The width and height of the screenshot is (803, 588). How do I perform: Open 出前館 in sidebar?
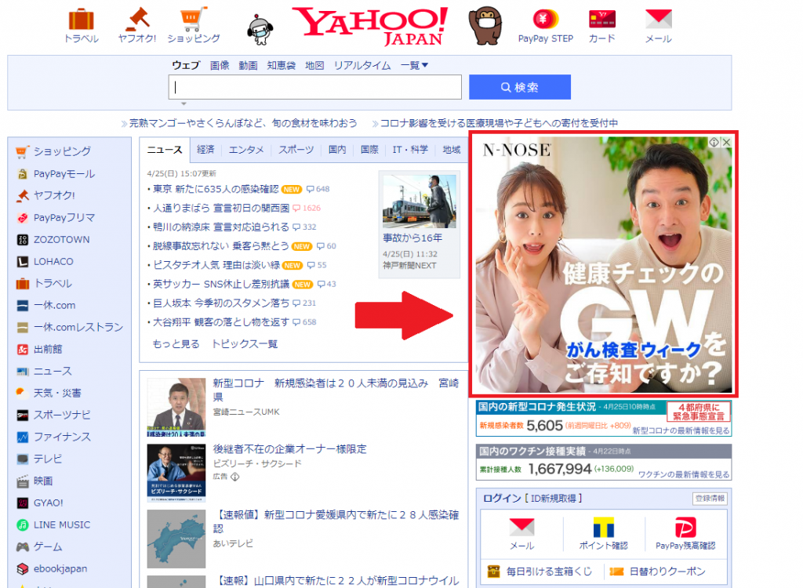(39, 350)
